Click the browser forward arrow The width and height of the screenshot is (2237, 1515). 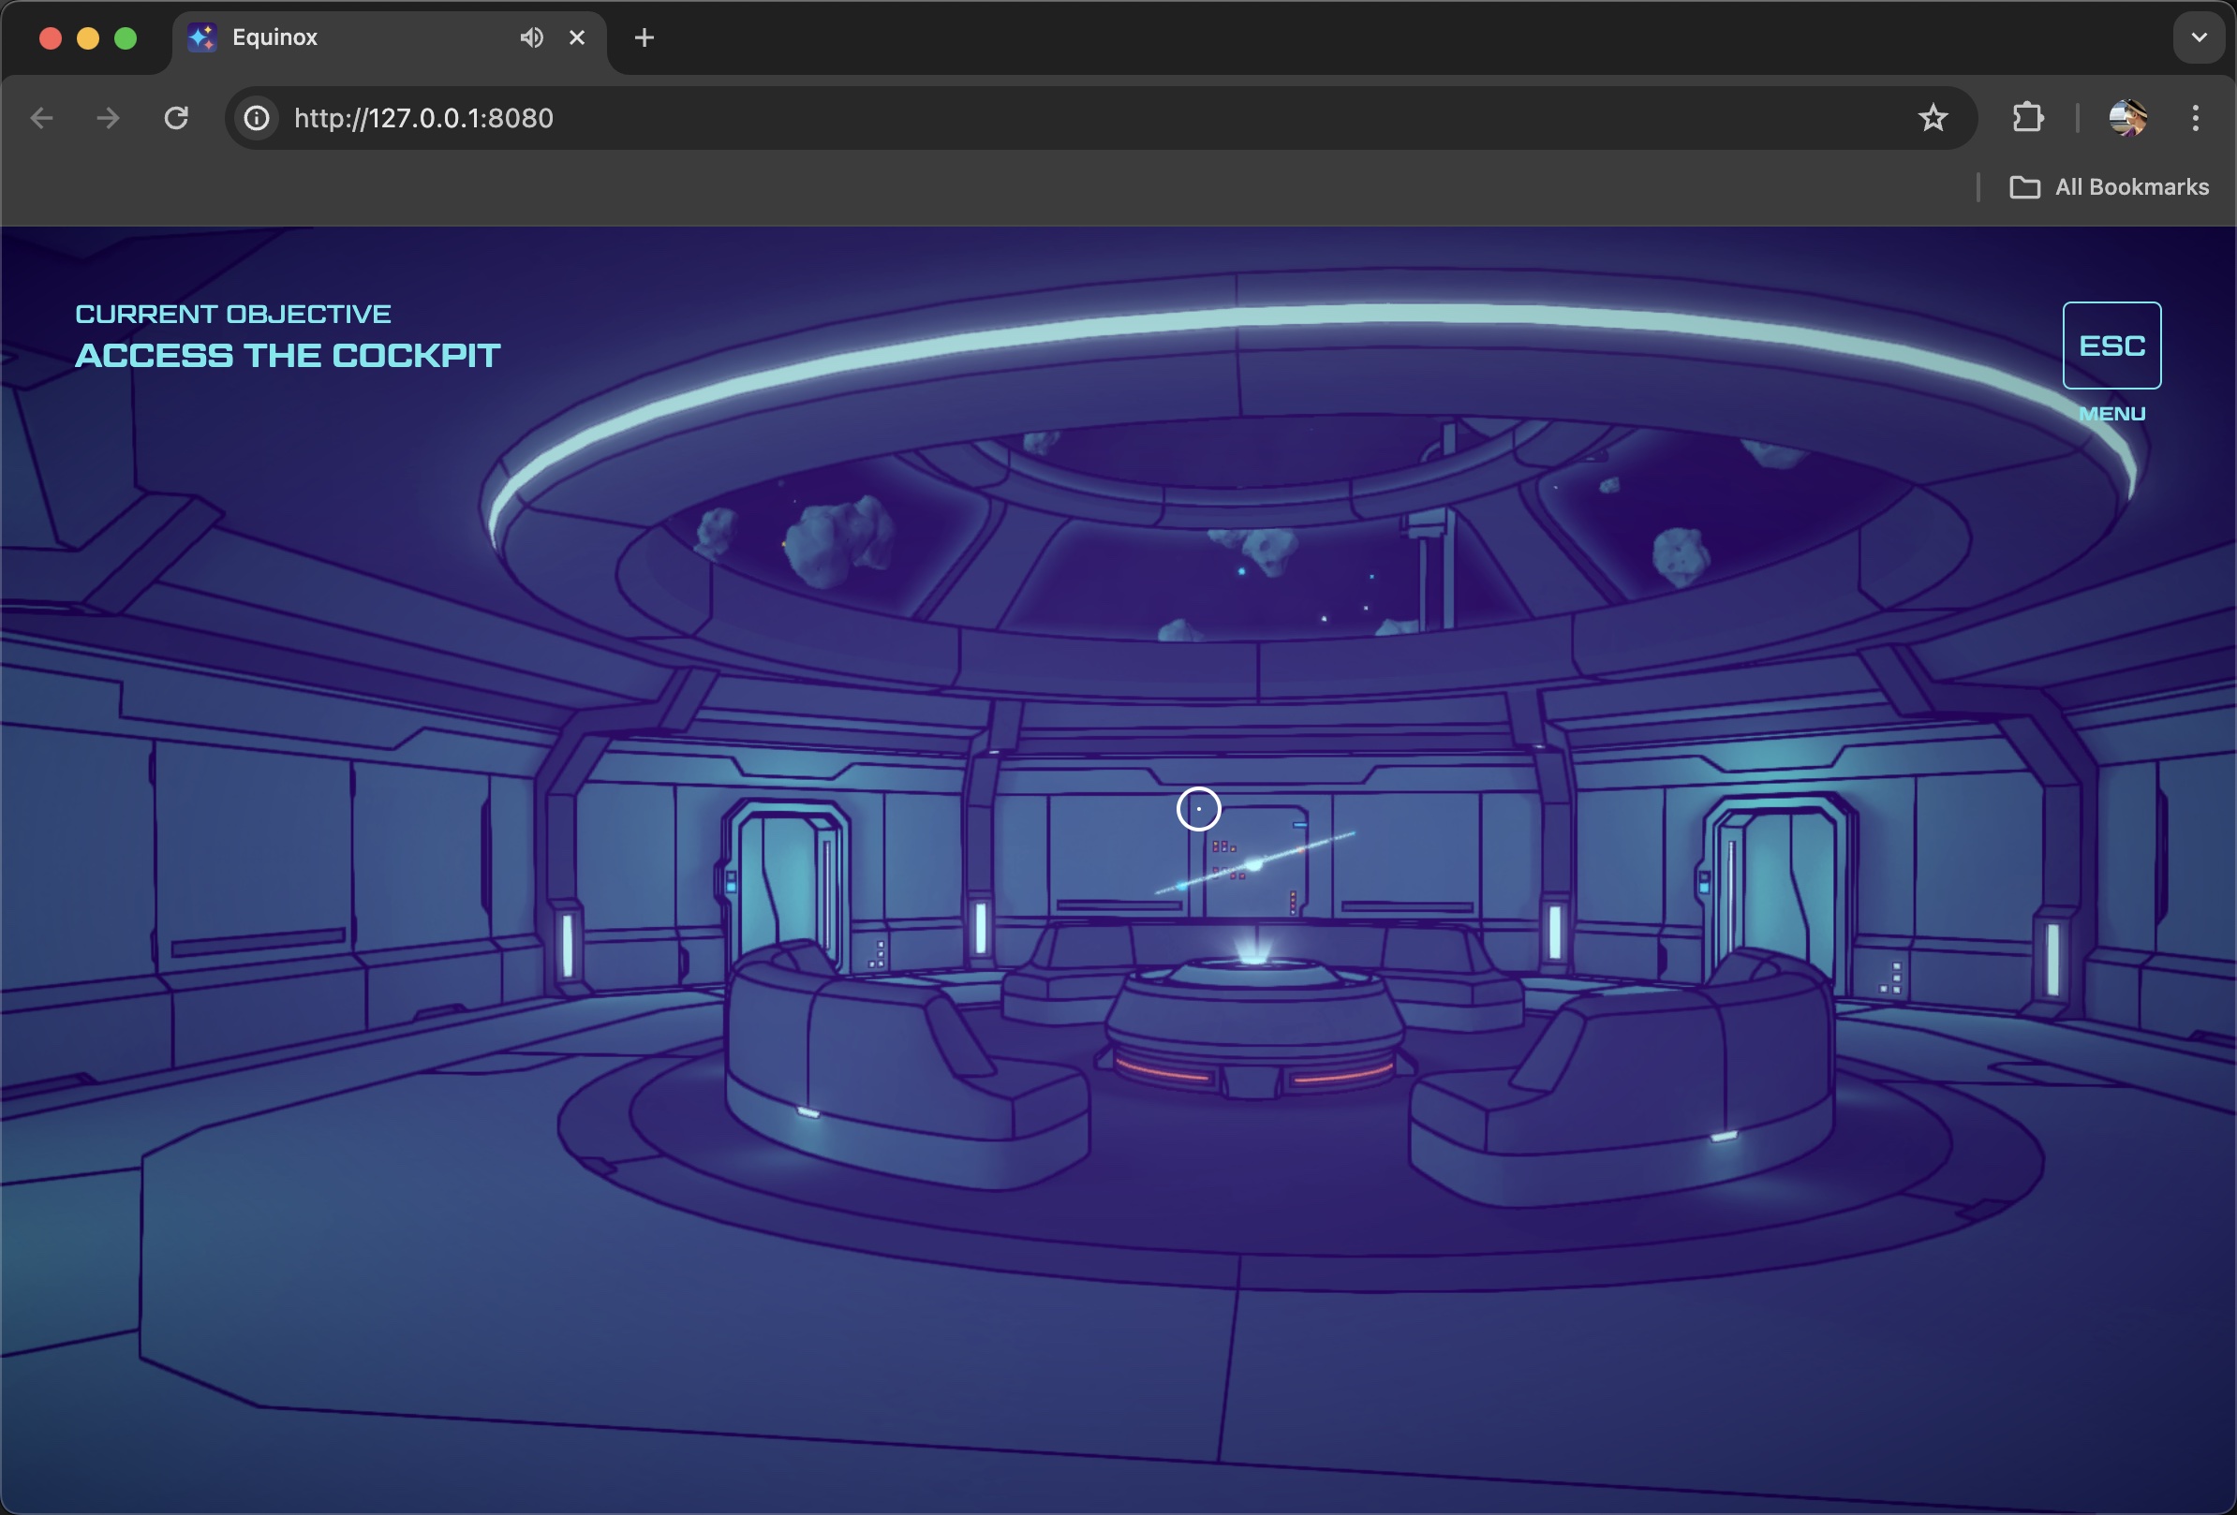[108, 118]
